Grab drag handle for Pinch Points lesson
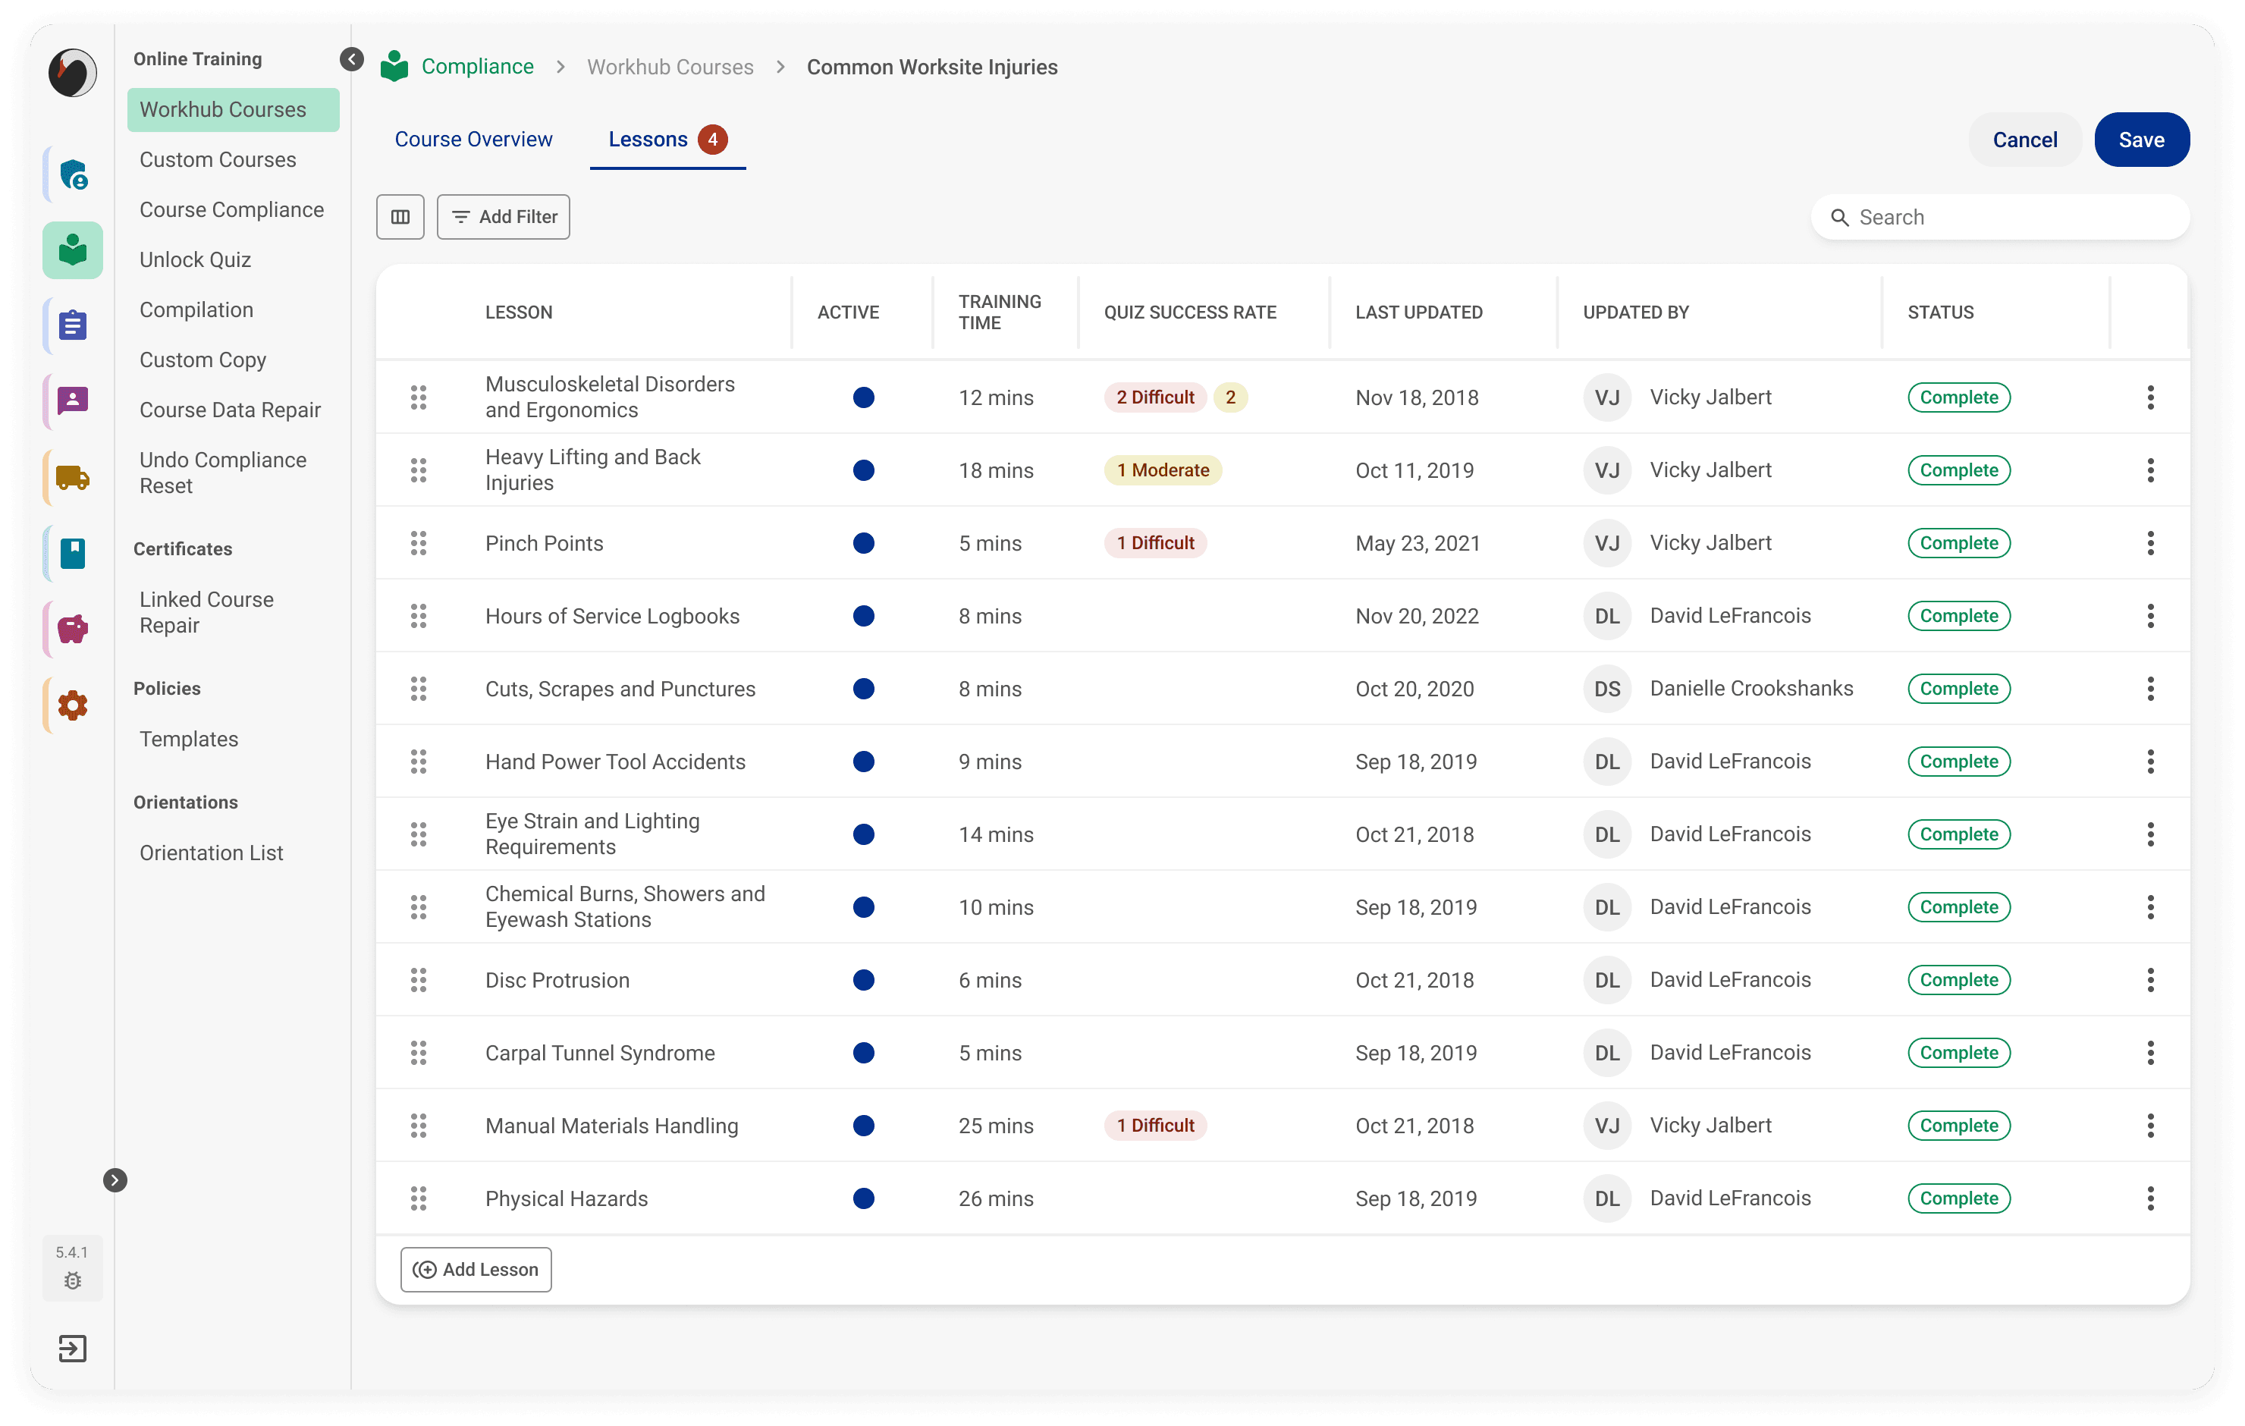 (419, 543)
